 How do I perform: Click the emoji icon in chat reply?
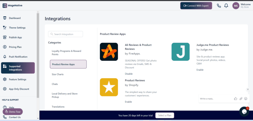point(246,99)
